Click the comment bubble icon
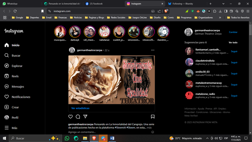The height and width of the screenshot is (142, 252). click(78, 117)
